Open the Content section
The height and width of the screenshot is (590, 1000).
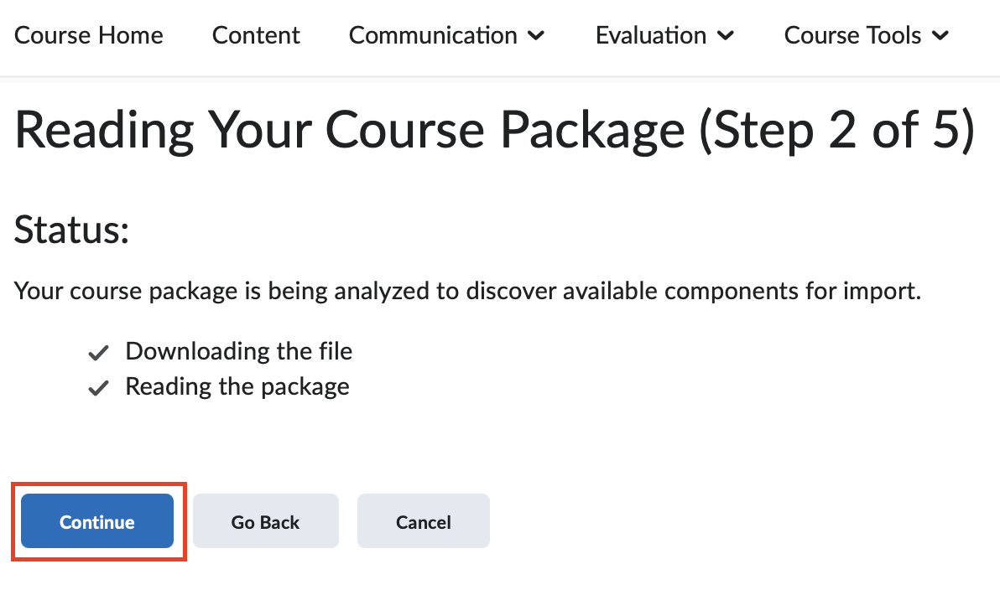coord(256,35)
